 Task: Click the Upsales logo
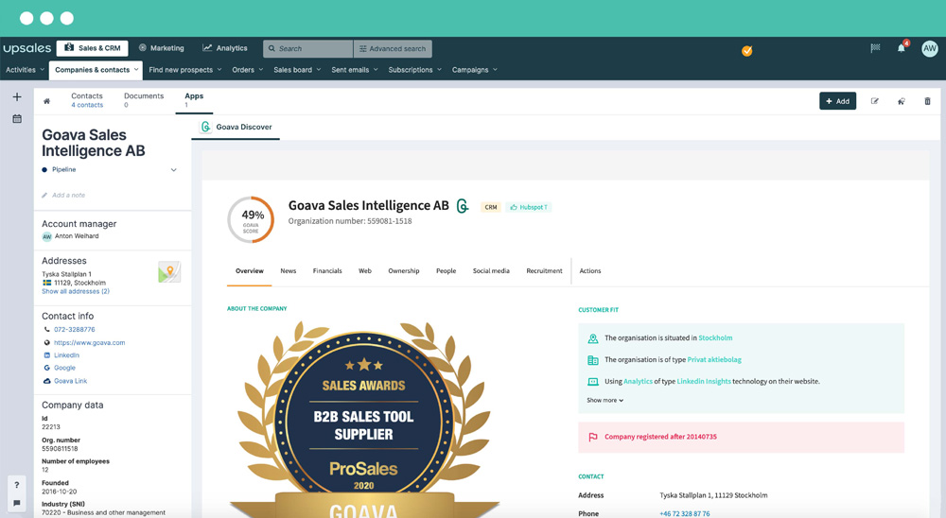coord(26,48)
